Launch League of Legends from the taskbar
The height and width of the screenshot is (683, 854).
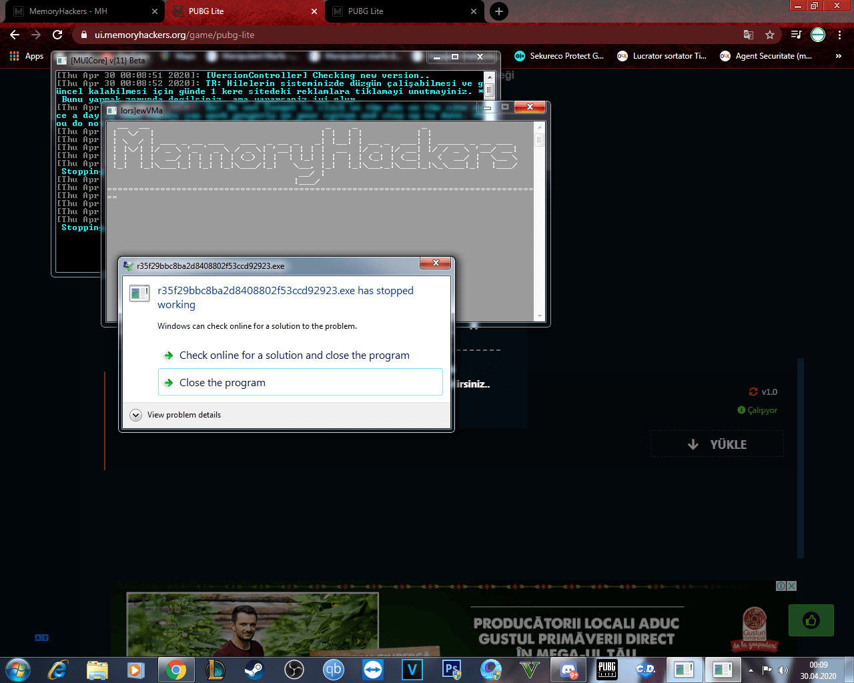(216, 669)
